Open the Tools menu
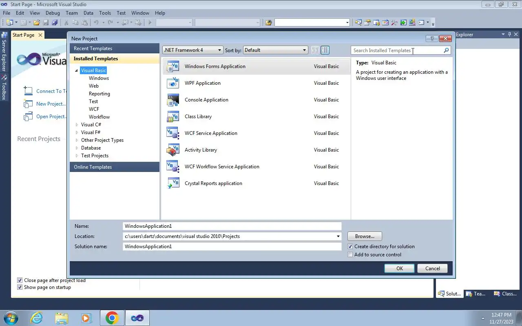Image resolution: width=522 pixels, height=326 pixels. point(105,13)
